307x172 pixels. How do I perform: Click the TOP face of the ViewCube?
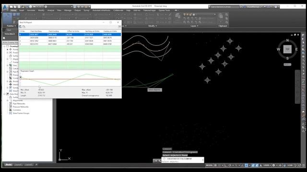point(287,49)
